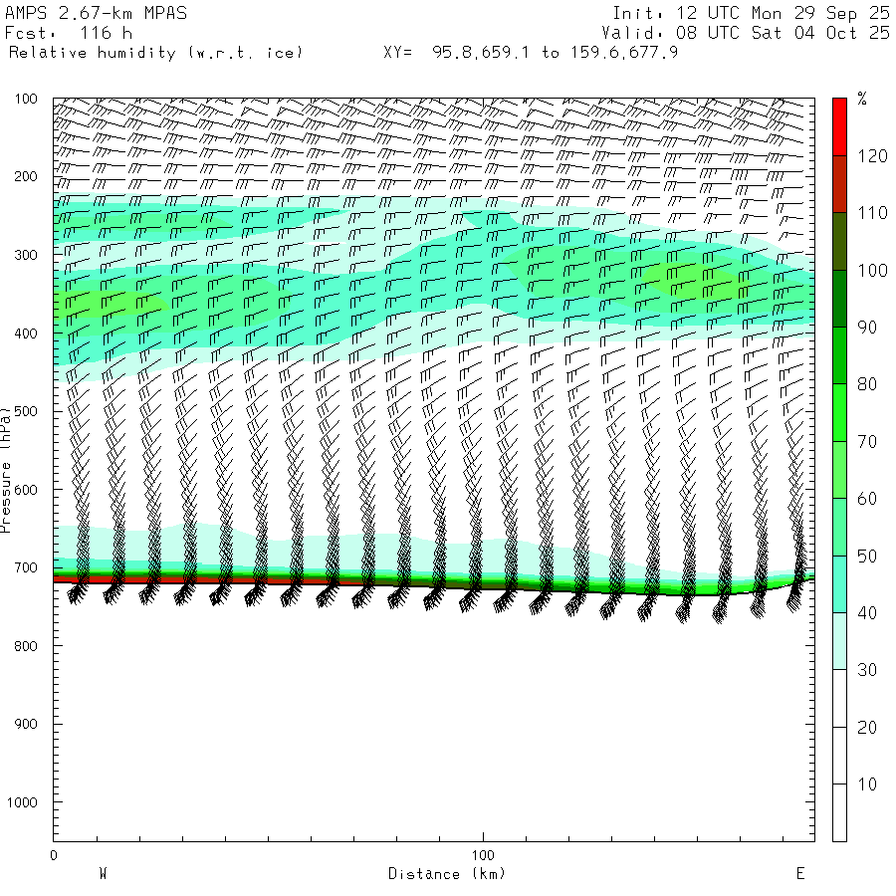Click the 'Valid: 08 UTC Sat 04 Oct 25' text
This screenshot has width=896, height=896.
[x=746, y=33]
